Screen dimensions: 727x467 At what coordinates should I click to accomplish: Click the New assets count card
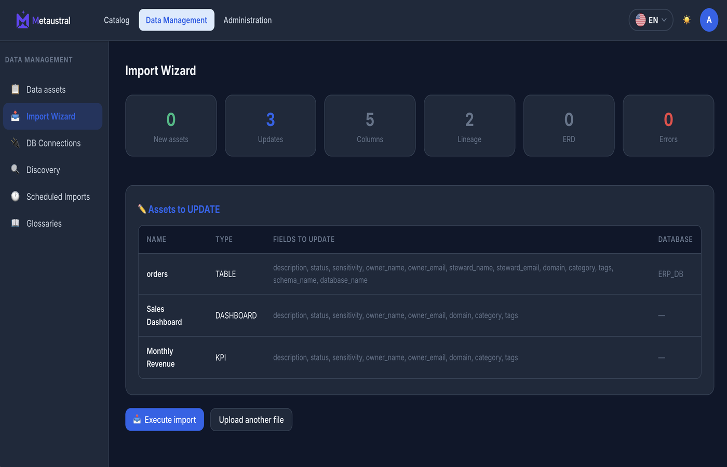(x=171, y=125)
